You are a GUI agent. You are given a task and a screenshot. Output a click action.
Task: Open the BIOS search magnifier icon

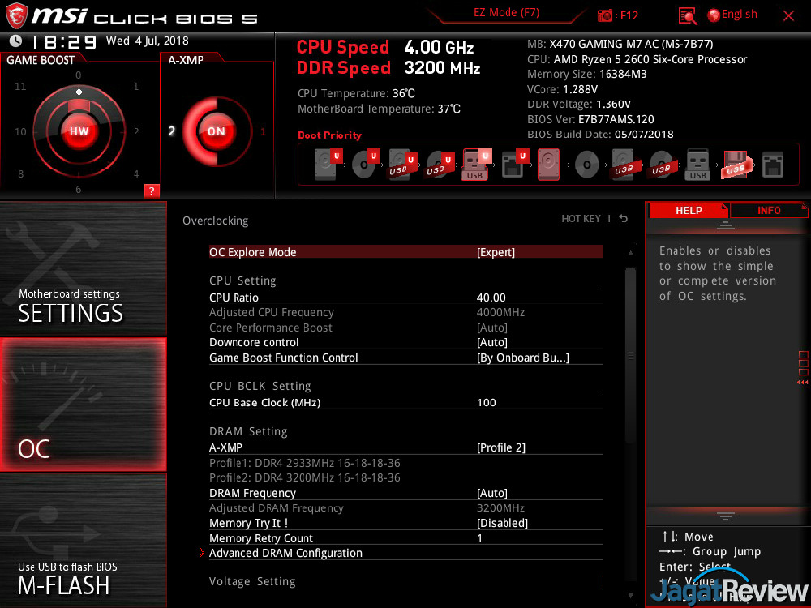688,15
